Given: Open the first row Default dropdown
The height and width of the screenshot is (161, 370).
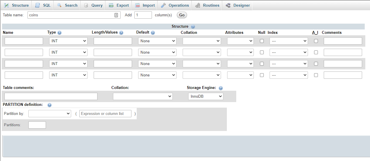Looking at the screenshot, I should click(x=157, y=41).
